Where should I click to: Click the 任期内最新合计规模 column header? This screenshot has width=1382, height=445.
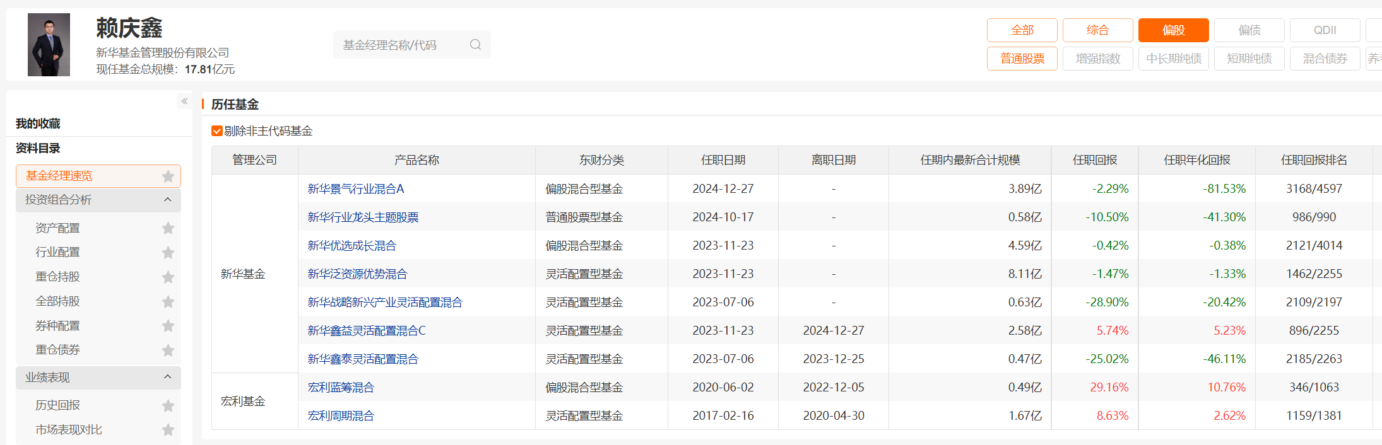(x=970, y=160)
